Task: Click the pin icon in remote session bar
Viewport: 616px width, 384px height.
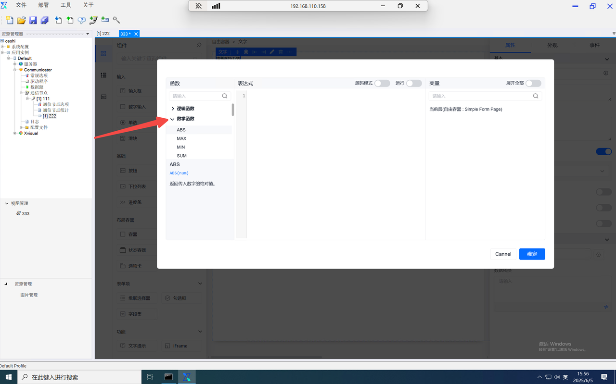Action: coord(198,6)
